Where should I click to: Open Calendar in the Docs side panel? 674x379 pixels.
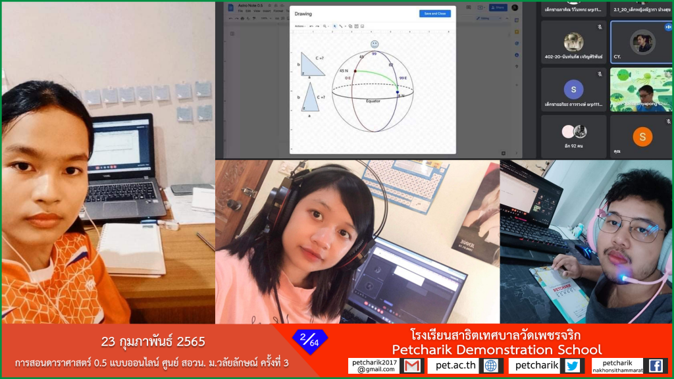click(516, 20)
